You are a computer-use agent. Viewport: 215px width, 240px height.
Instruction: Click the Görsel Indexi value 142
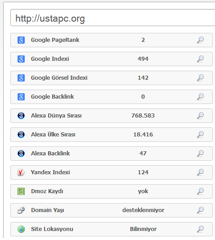point(143,78)
